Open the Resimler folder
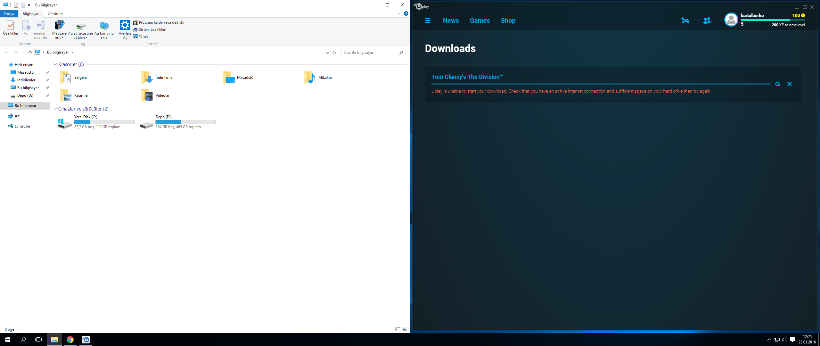Image resolution: width=820 pixels, height=346 pixels. 74,95
